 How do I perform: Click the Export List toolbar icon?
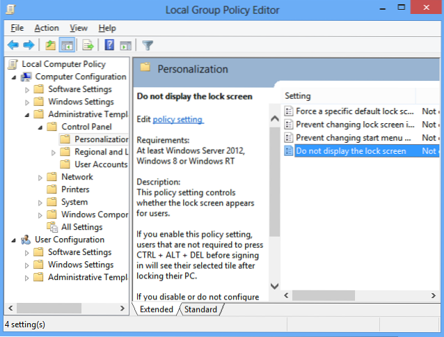point(88,45)
